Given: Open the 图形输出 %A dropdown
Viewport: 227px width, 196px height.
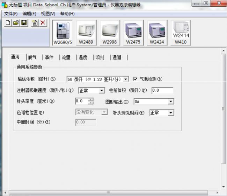Looking at the screenshot, I should tap(171, 101).
